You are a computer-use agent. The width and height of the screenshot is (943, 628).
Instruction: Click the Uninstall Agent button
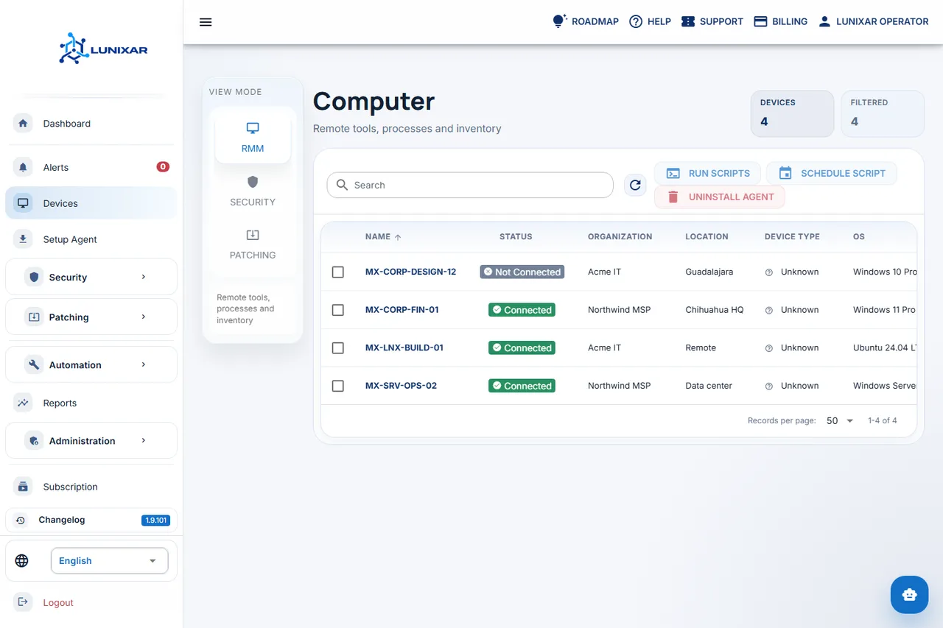[x=720, y=197]
